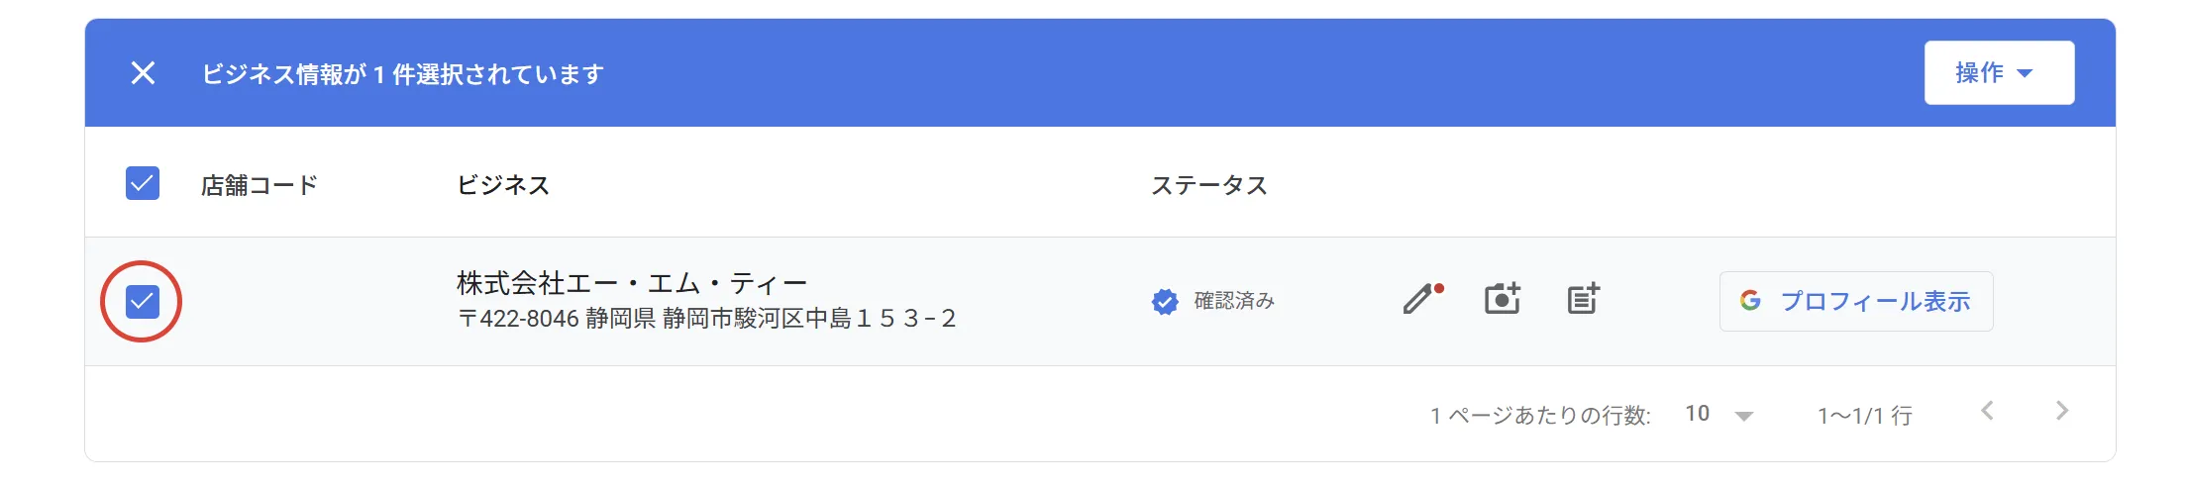Toggle the select-all header checkbox
2186x488 pixels.
tap(143, 183)
